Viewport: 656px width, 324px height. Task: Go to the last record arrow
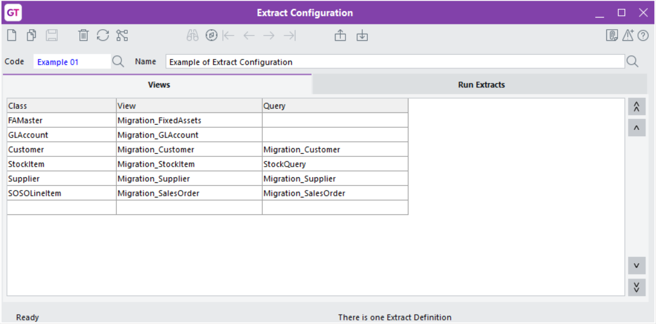pos(289,36)
